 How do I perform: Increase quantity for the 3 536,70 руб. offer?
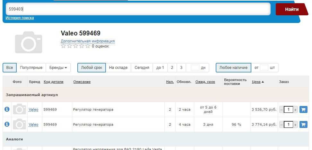(x=296, y=109)
